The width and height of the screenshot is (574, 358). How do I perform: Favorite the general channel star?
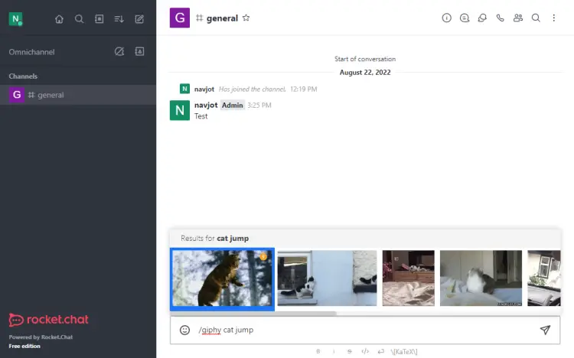246,18
